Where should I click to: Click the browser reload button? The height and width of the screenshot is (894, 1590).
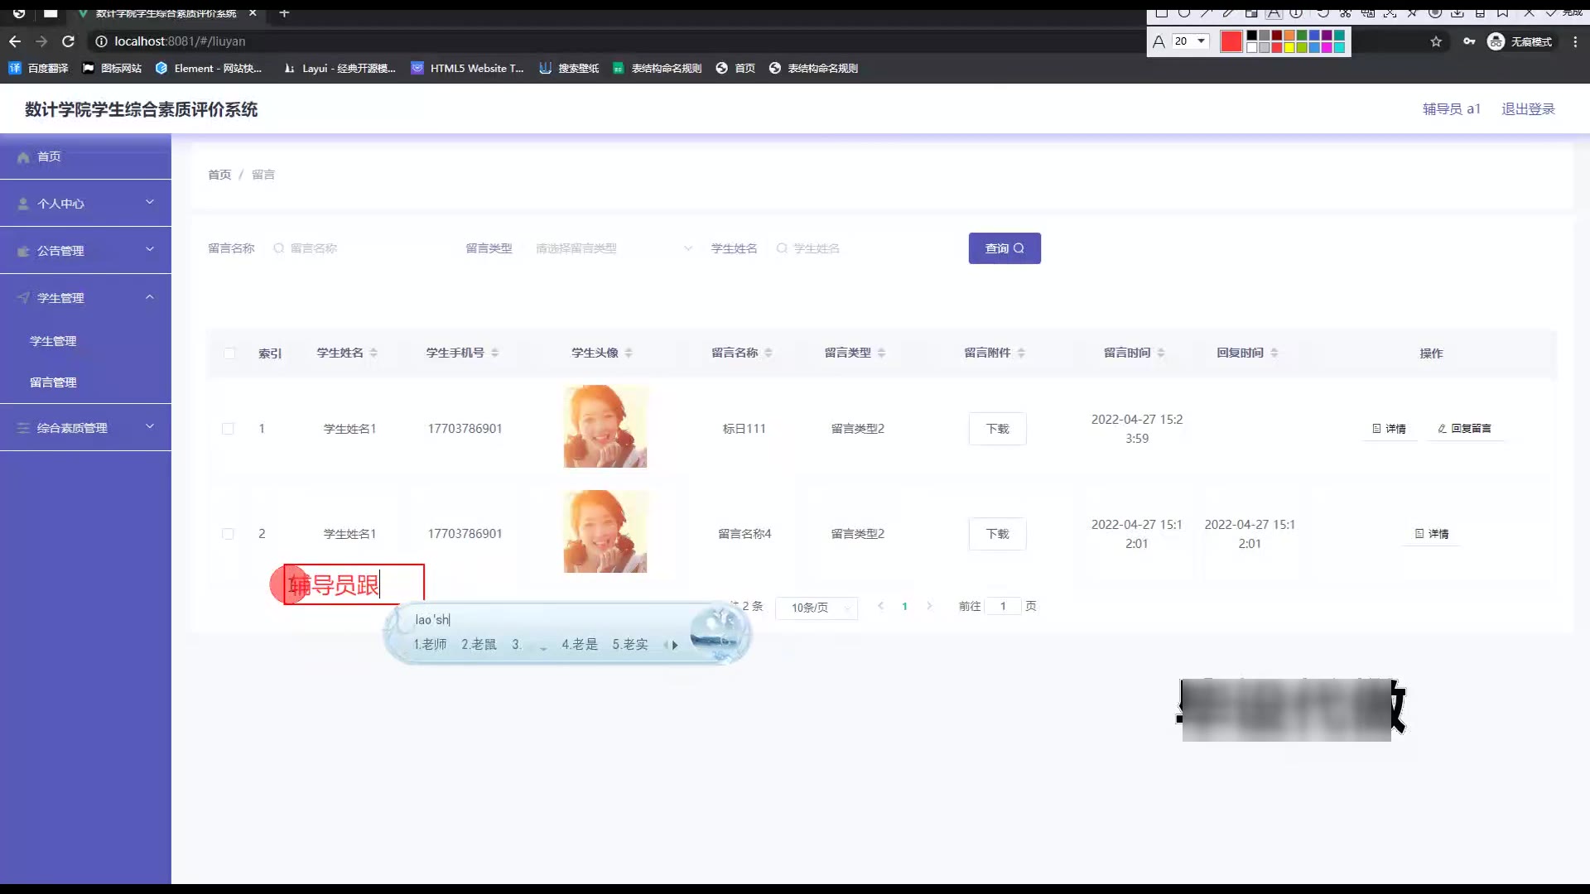[69, 41]
